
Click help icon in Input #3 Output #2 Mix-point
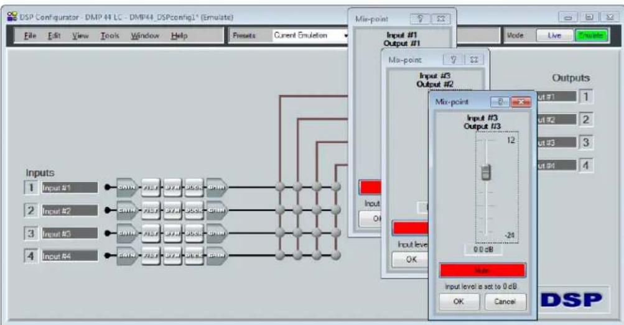click(x=453, y=60)
